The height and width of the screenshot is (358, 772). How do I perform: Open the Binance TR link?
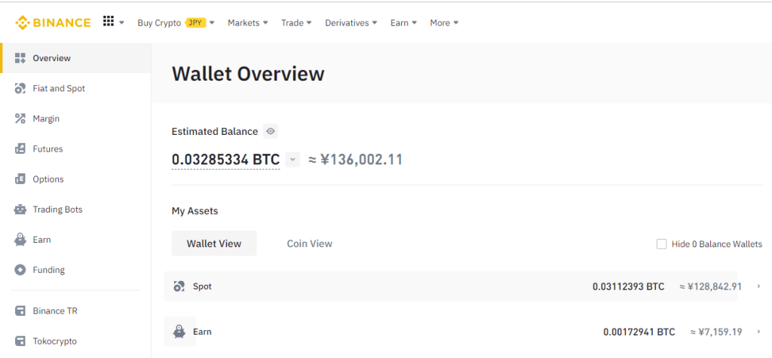55,311
